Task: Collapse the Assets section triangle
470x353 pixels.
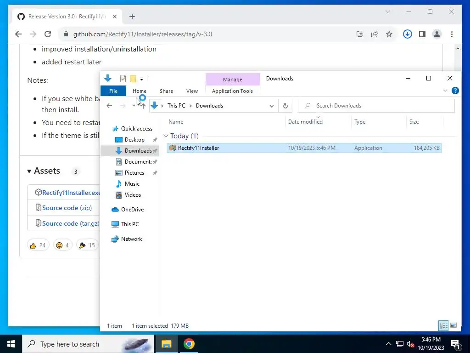Action: tap(29, 171)
